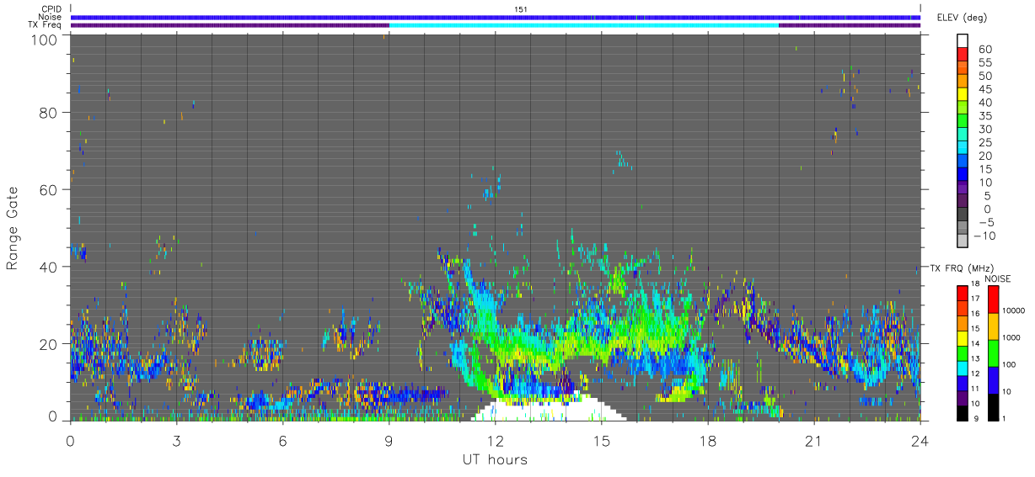1035x477 pixels.
Task: Click the cyan segment of the TX Freq bar
Action: (583, 25)
